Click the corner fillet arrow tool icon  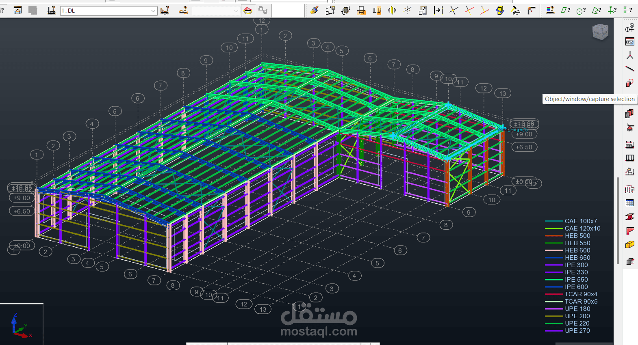click(531, 10)
